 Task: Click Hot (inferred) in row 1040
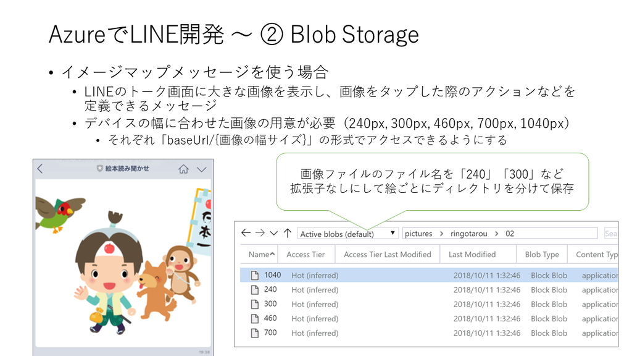point(315,276)
